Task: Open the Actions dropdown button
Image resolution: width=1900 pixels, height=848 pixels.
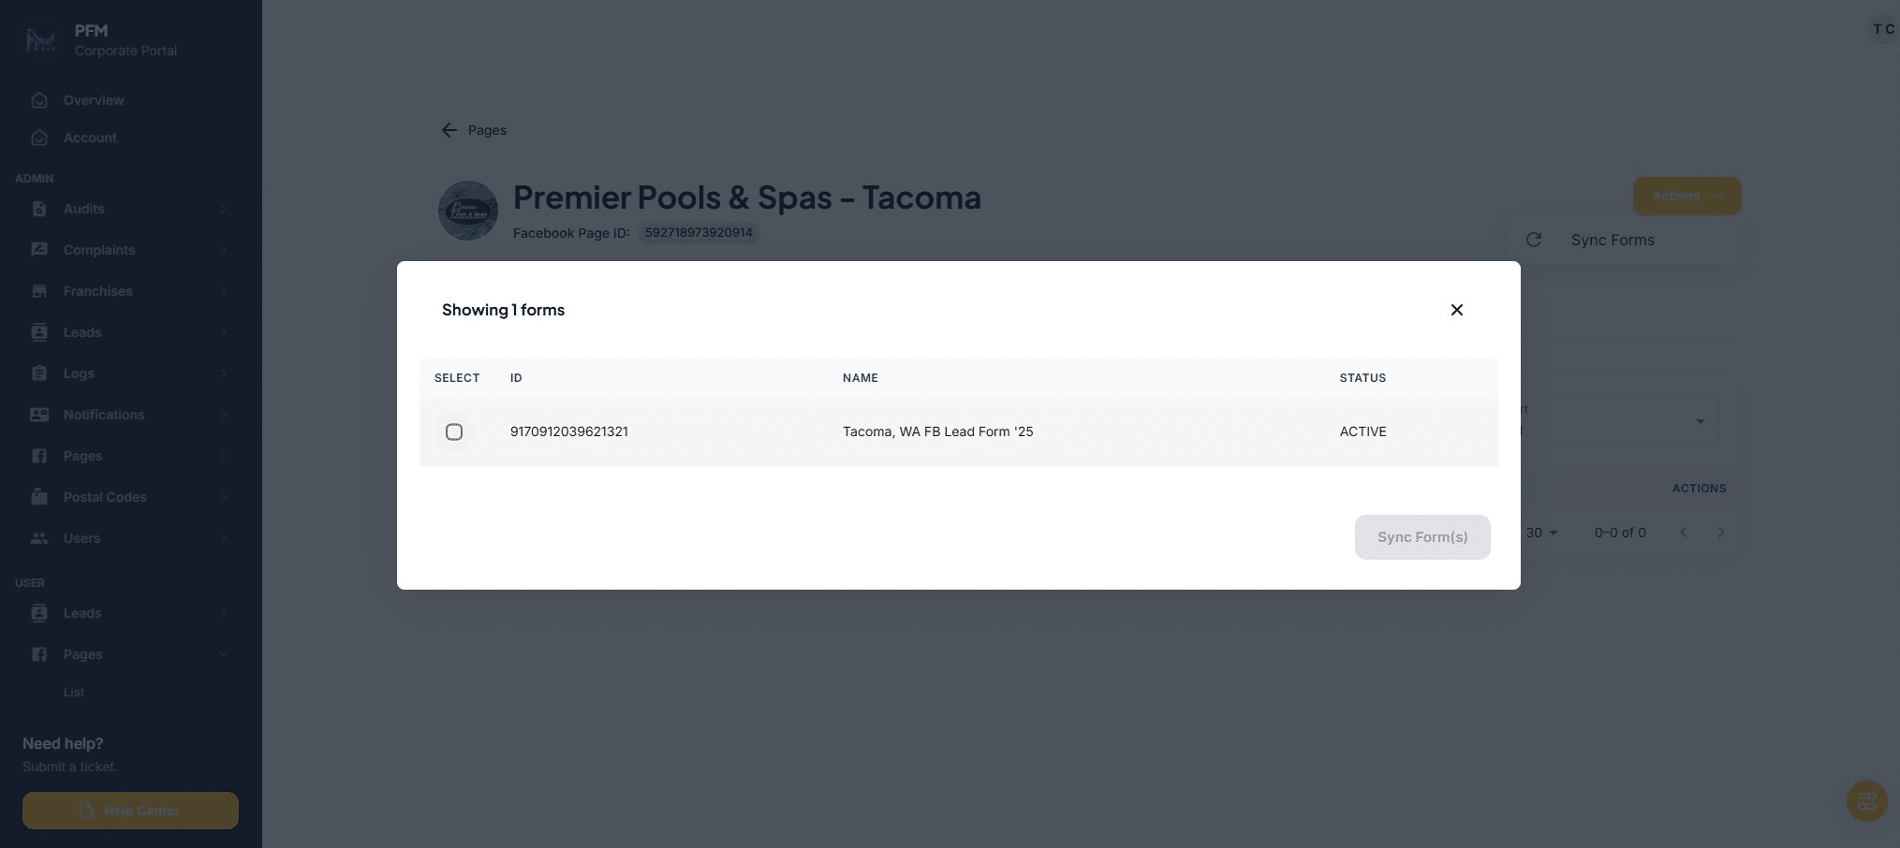Action: (x=1686, y=196)
